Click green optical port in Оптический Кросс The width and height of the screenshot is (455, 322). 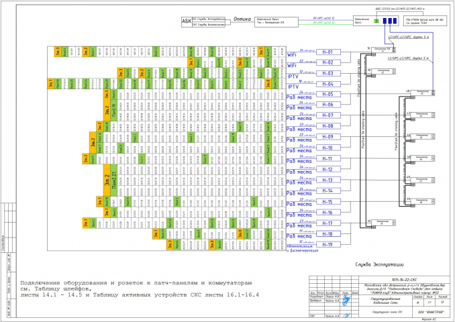click(x=376, y=21)
